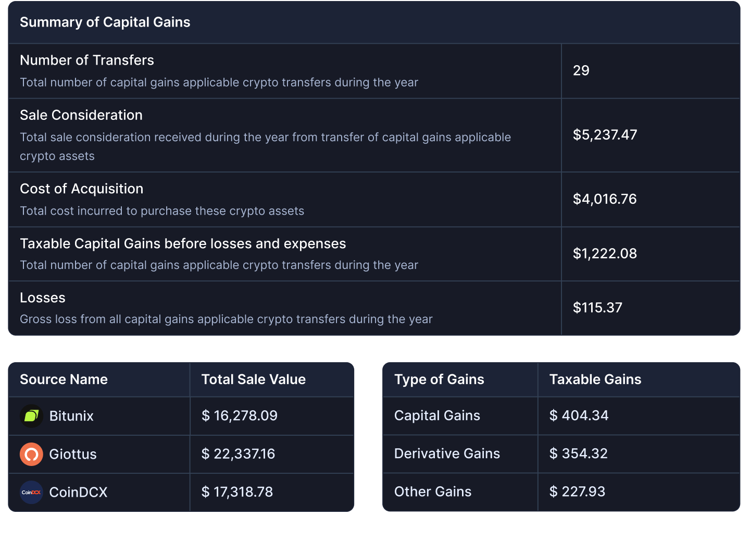The image size is (750, 540).
Task: Click the Total Sale Value column header
Action: (x=253, y=379)
